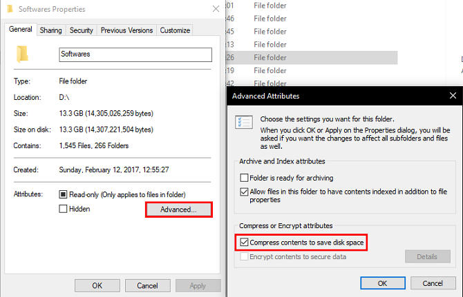The image size is (463, 297).
Task: Click the Advanced Attributes settings icon
Action: [245, 122]
